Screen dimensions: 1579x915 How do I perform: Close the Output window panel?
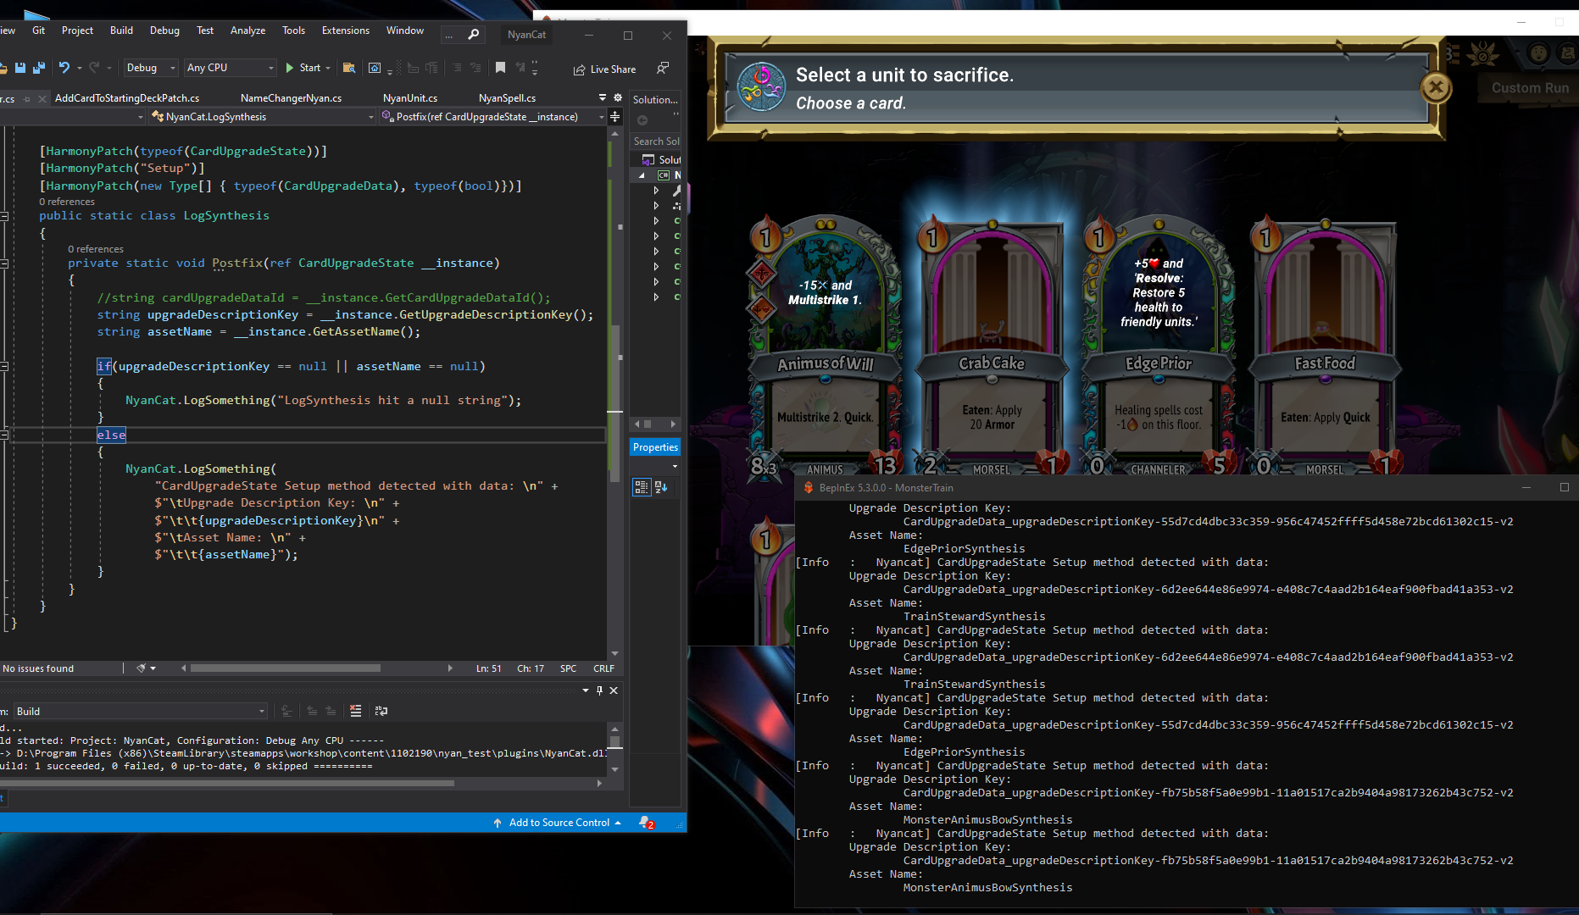[x=614, y=690]
